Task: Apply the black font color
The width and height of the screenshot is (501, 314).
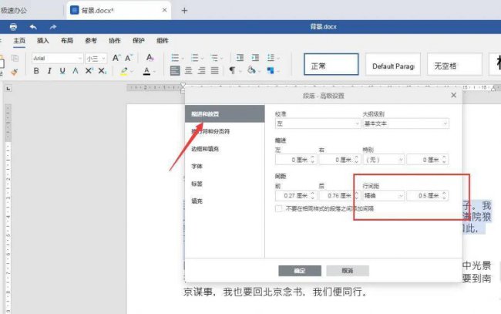Action: point(146,71)
